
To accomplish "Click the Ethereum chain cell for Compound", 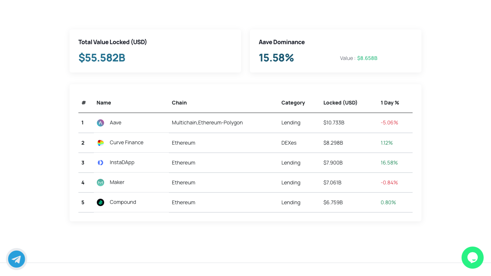I will coord(184,202).
